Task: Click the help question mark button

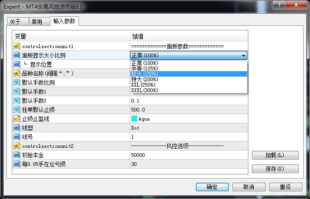Action: [279, 5]
